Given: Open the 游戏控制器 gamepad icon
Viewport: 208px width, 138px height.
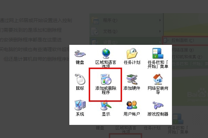Looking at the screenshot, I should point(158,105).
